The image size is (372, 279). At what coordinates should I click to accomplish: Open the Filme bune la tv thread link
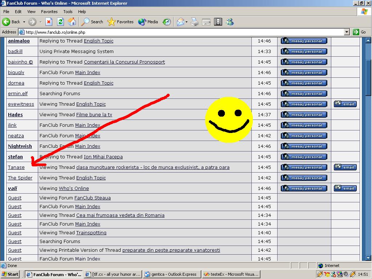pyautogui.click(x=94, y=114)
